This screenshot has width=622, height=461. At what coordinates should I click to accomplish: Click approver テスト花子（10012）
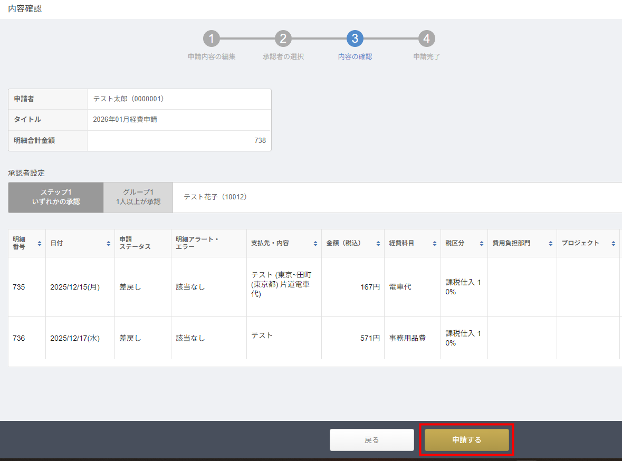tap(215, 197)
